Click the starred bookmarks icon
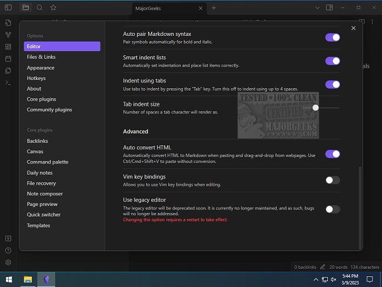The width and height of the screenshot is (382, 287). (x=53, y=8)
